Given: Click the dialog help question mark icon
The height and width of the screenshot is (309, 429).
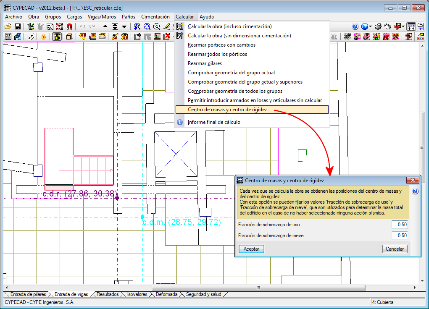Looking at the screenshot, I should [415, 191].
